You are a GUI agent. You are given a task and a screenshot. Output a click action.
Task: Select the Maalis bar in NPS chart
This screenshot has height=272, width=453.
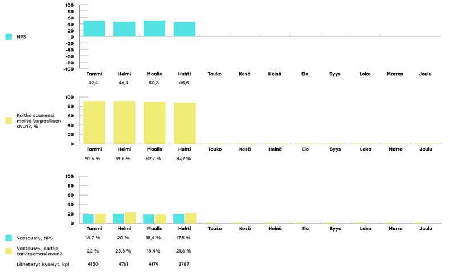pos(154,29)
